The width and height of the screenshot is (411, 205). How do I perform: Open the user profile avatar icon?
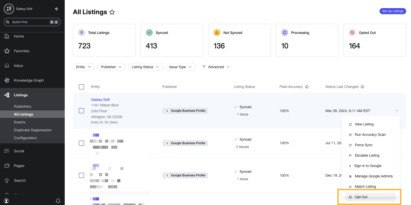click(7, 201)
